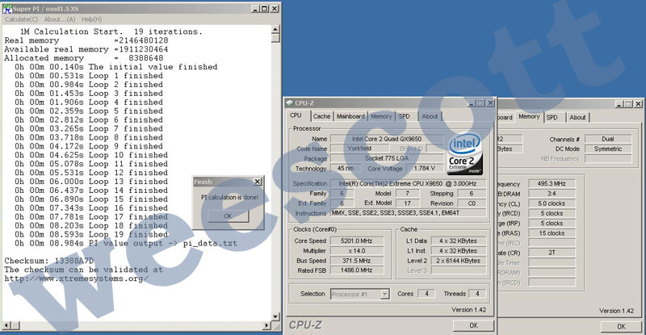Click the CAS latency value 5.0 clocks
Viewport: 646px width, 335px height.
(x=552, y=203)
